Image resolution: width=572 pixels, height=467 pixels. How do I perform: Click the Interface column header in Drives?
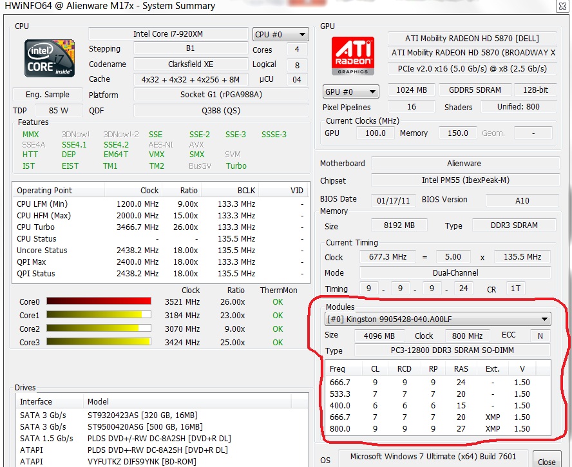pyautogui.click(x=50, y=402)
